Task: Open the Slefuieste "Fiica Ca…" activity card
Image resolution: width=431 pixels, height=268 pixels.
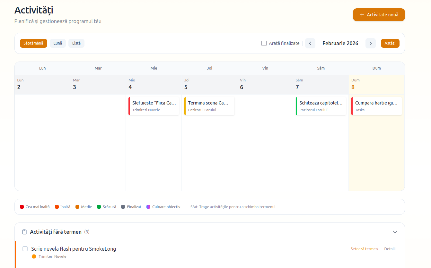Action: pyautogui.click(x=154, y=106)
